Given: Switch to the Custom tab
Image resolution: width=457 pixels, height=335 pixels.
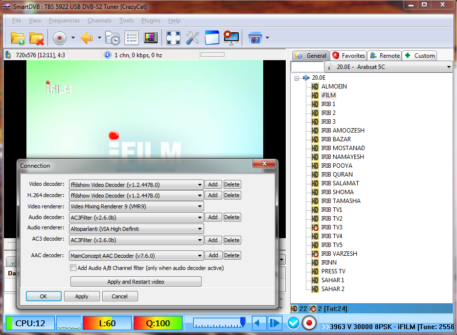Looking at the screenshot, I should [x=420, y=55].
